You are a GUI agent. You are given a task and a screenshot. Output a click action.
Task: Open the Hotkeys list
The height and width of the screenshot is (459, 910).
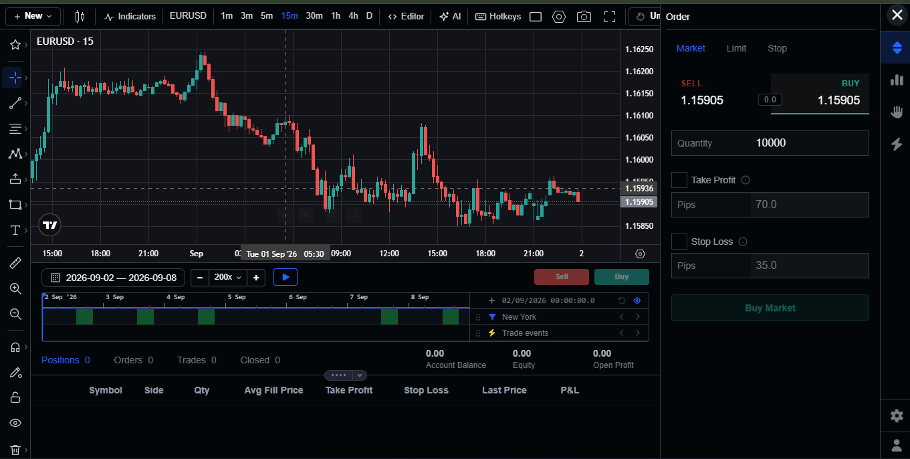(x=497, y=16)
